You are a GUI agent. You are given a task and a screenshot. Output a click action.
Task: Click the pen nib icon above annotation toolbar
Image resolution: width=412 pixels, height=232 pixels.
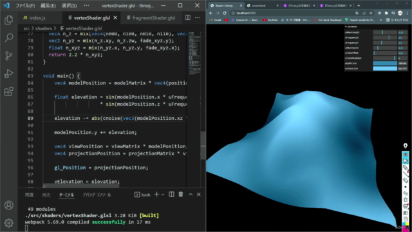pyautogui.click(x=406, y=146)
